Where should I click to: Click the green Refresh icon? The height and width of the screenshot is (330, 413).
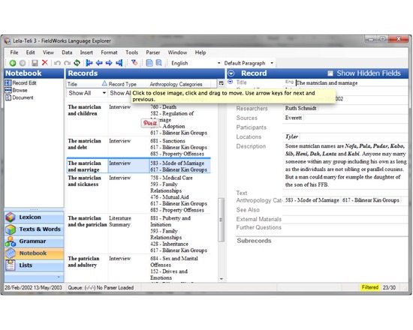tap(77, 63)
